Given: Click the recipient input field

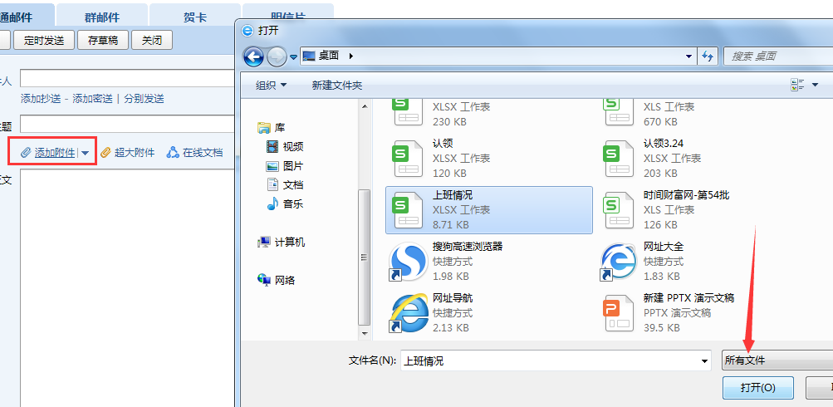Looking at the screenshot, I should [x=128, y=79].
